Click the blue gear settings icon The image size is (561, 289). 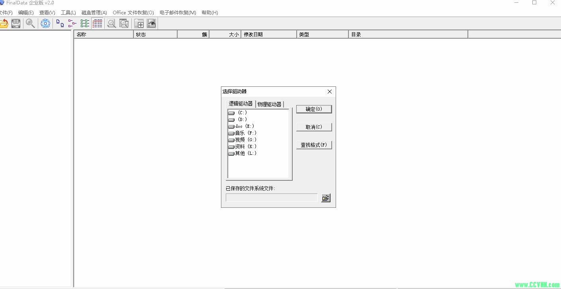(45, 23)
